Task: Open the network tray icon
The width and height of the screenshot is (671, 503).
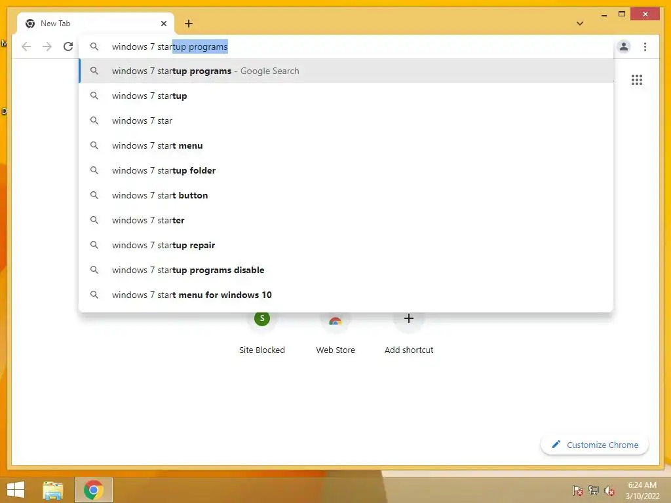Action: [x=594, y=490]
